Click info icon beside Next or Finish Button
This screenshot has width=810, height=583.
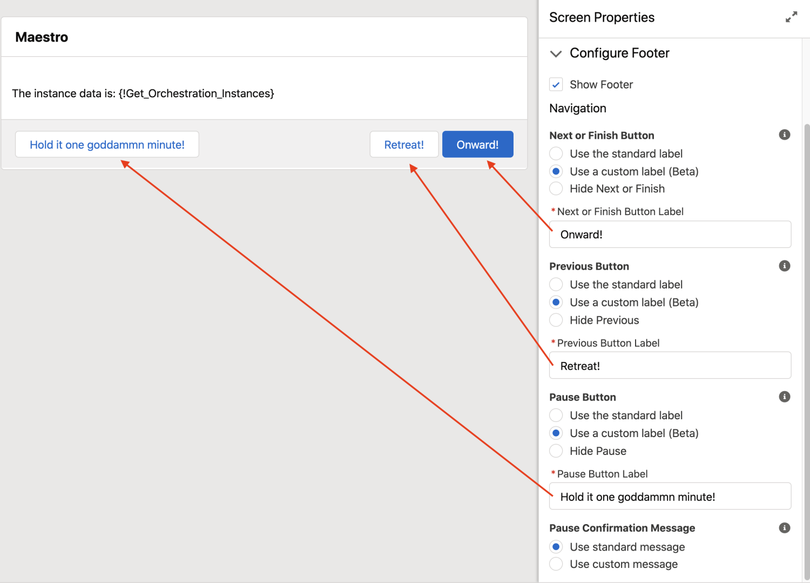pos(785,135)
